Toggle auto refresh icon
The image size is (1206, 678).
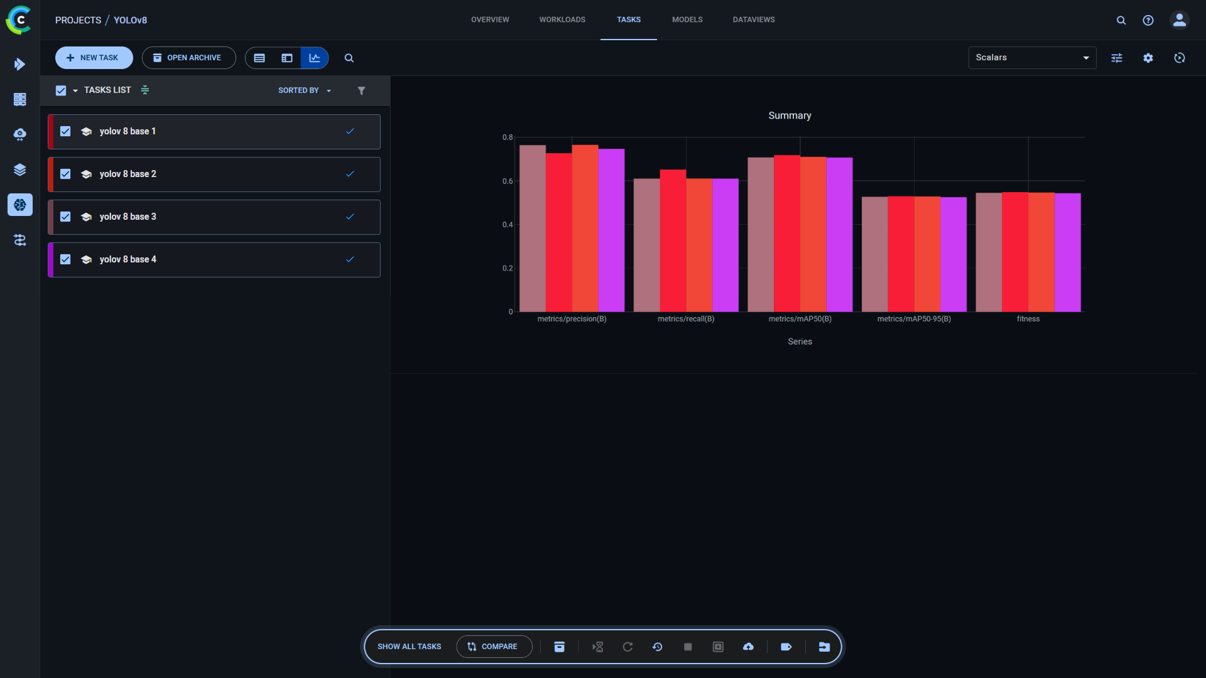point(1180,58)
